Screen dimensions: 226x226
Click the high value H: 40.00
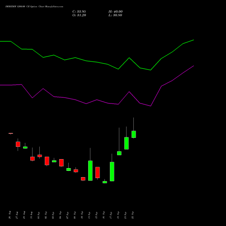116,12
